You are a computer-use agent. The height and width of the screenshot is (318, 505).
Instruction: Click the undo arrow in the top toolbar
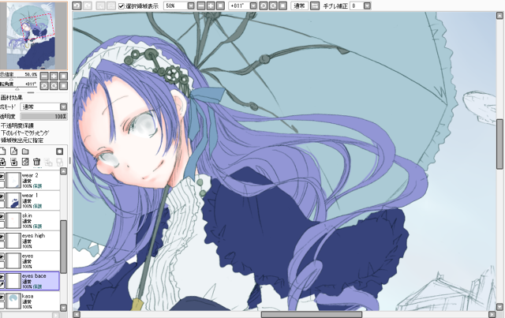coord(77,6)
